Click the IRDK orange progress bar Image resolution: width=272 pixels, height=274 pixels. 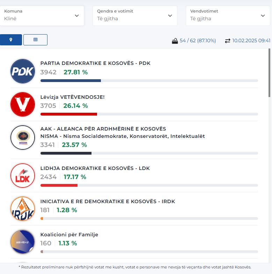tap(42, 219)
